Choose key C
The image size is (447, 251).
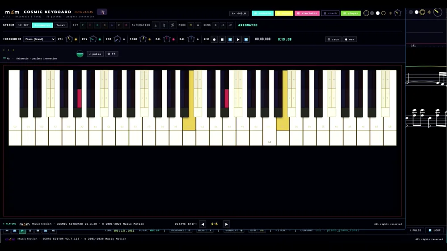click(90, 25)
